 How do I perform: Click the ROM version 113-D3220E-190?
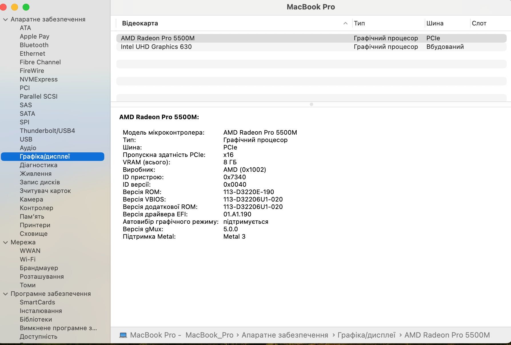[249, 192]
